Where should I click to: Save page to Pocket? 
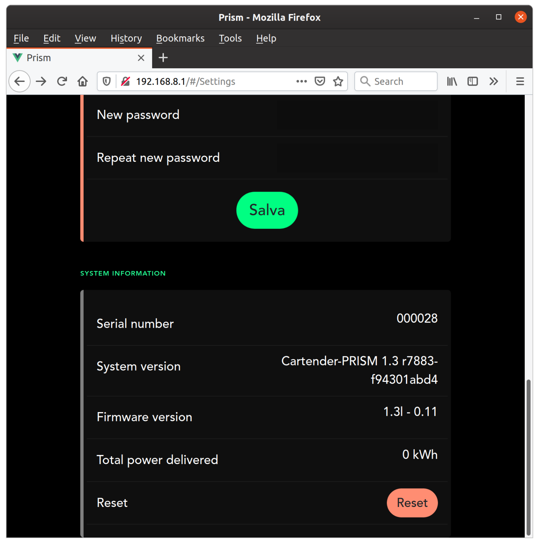pyautogui.click(x=320, y=81)
